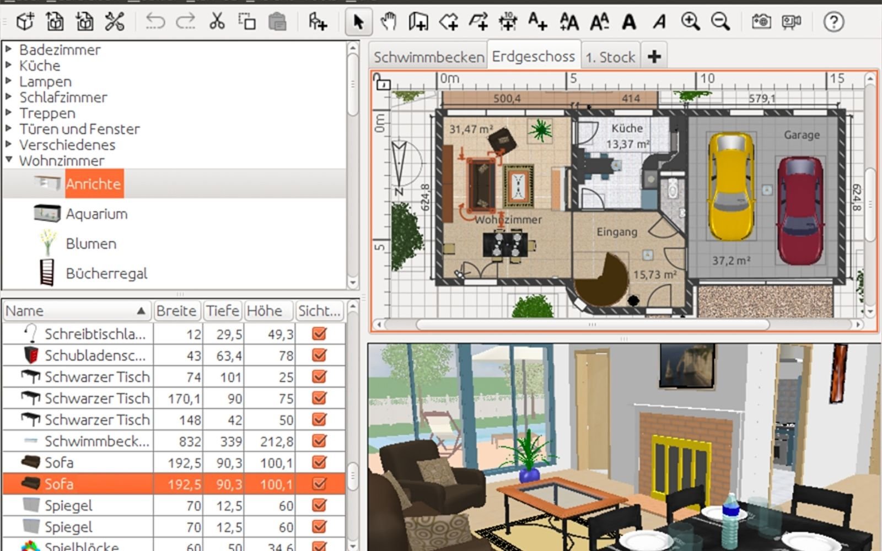Select the wall creation tool
This screenshot has width=882, height=551.
click(418, 22)
